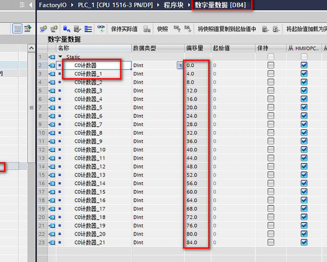327x262 pixels.
Task: Click the monitor all glasses icon
Action: (102, 29)
